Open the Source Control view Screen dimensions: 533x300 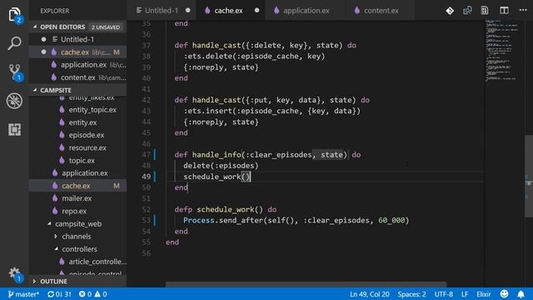[14, 72]
